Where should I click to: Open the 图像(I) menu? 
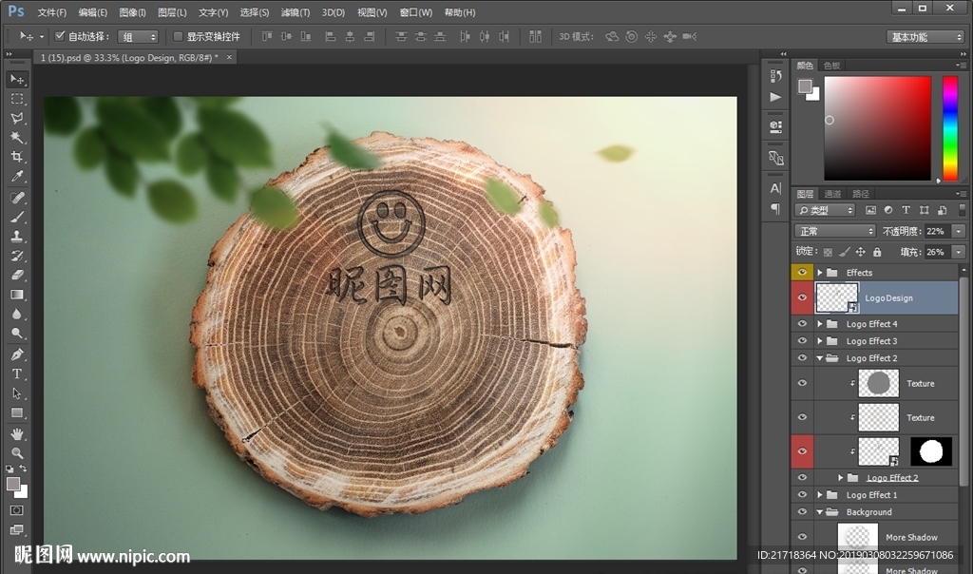coord(132,12)
